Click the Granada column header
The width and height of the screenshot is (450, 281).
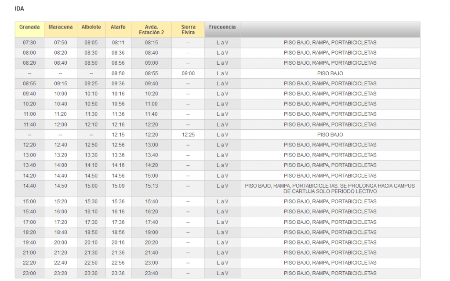pyautogui.click(x=29, y=27)
